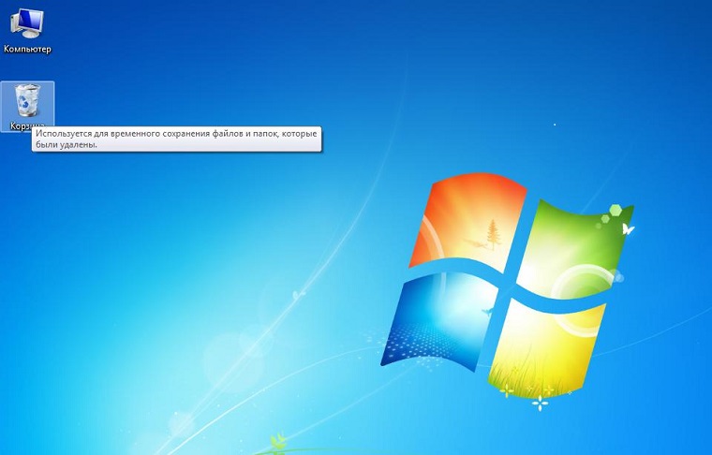Click the recycle bin tooltip text
The width and height of the screenshot is (712, 455).
(x=176, y=139)
